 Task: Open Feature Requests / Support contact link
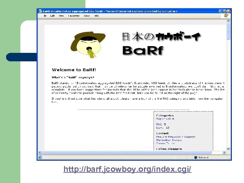coord(176,137)
